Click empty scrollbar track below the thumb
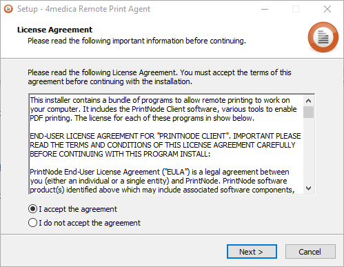The width and height of the screenshot is (344, 267). tap(308, 150)
